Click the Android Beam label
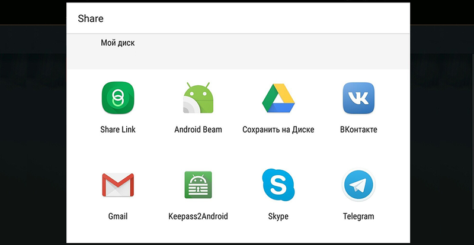Screen dimensions: 474x245 point(198,130)
